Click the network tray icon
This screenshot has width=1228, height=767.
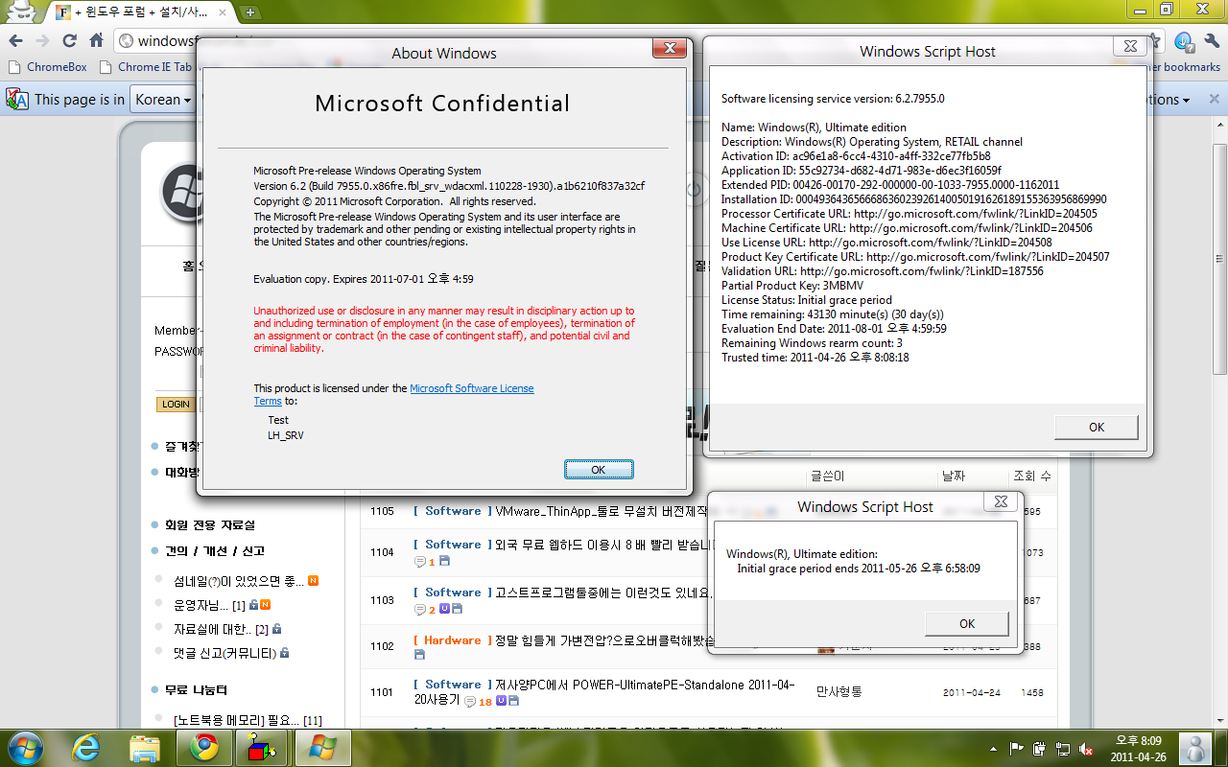[1063, 748]
